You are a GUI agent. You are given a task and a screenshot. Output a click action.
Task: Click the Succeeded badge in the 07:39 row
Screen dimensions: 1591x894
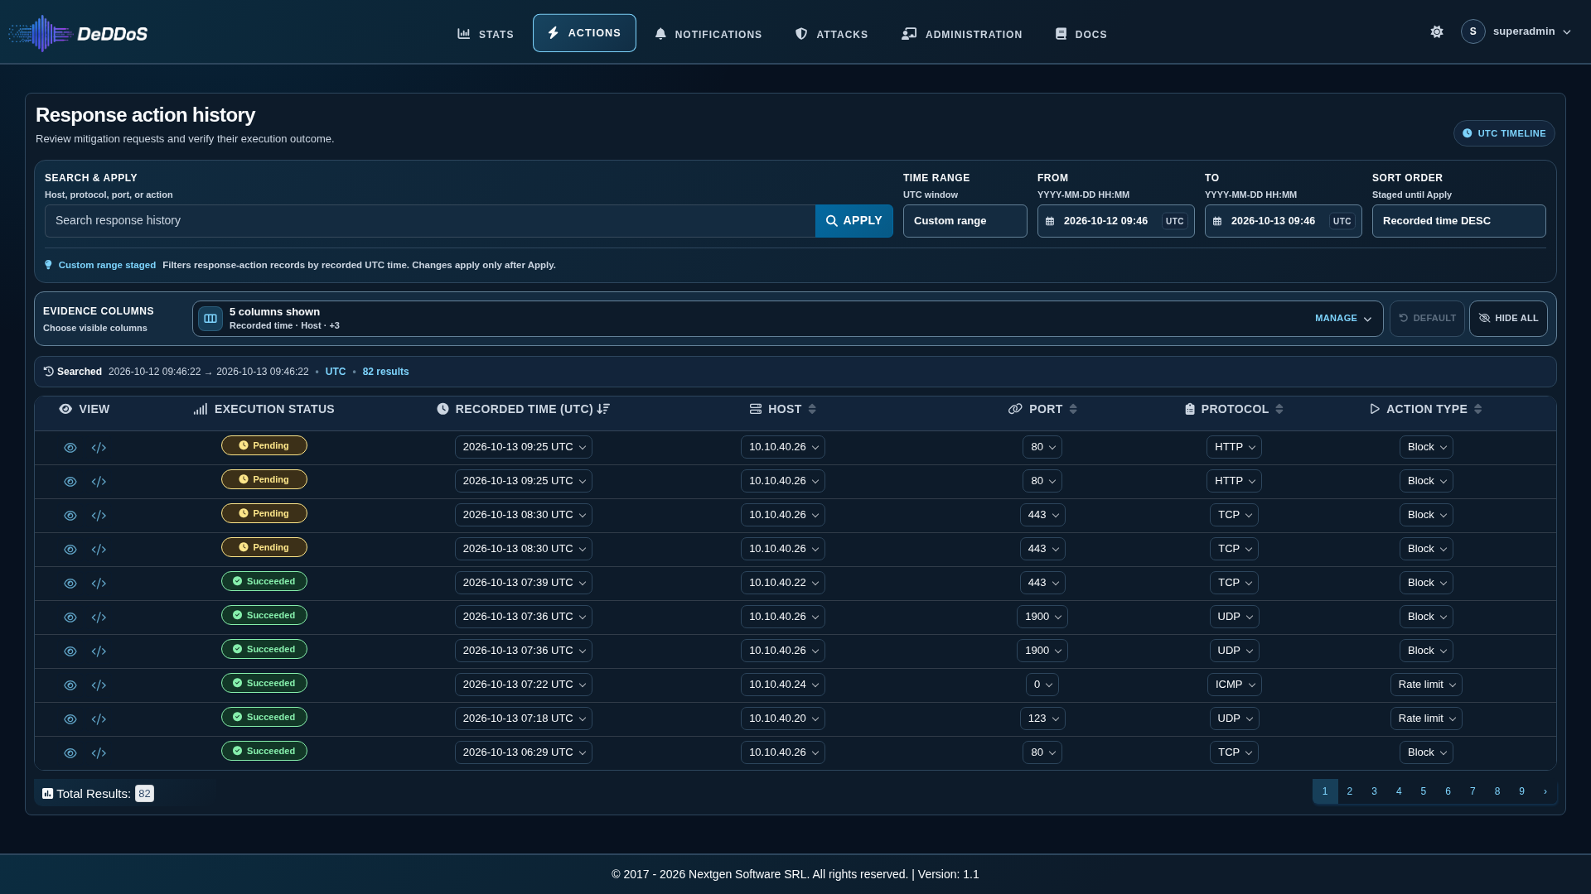[x=264, y=581]
